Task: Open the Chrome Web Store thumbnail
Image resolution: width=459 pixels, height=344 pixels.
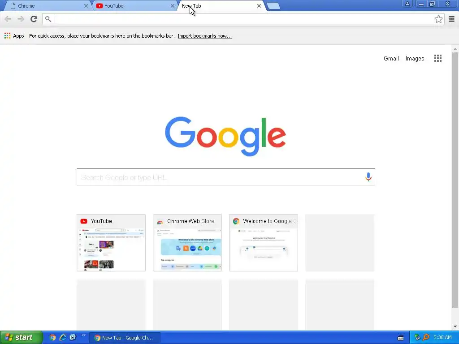Action: click(187, 243)
